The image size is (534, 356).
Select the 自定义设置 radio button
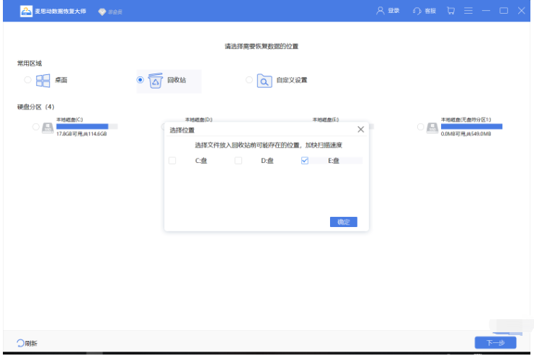point(249,80)
